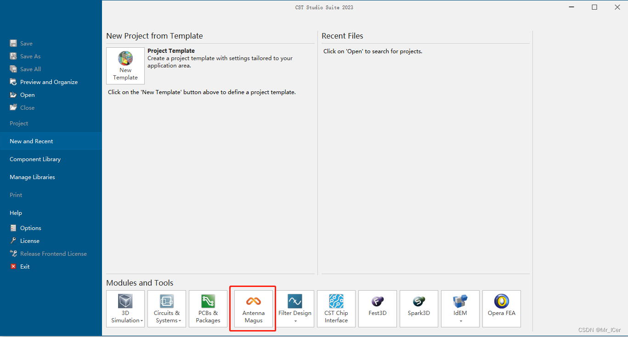Image resolution: width=628 pixels, height=337 pixels.
Task: Click Open in the sidebar
Action: [22, 95]
